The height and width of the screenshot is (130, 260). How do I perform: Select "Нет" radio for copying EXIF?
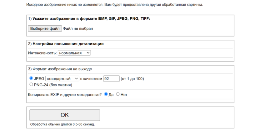click(118, 94)
